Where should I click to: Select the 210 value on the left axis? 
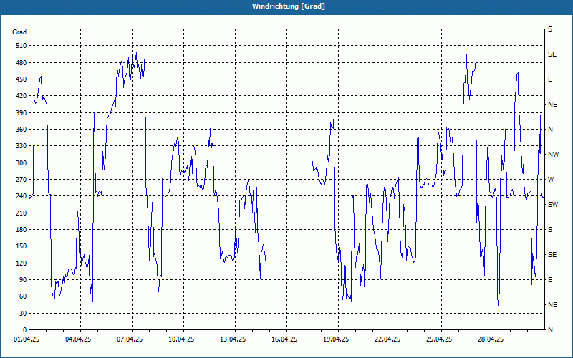point(21,213)
